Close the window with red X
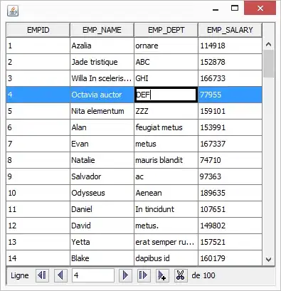 [260, 9]
